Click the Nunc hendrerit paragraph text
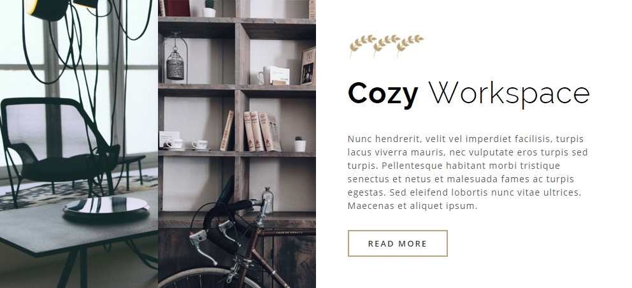The height and width of the screenshot is (288, 632). coord(468,172)
